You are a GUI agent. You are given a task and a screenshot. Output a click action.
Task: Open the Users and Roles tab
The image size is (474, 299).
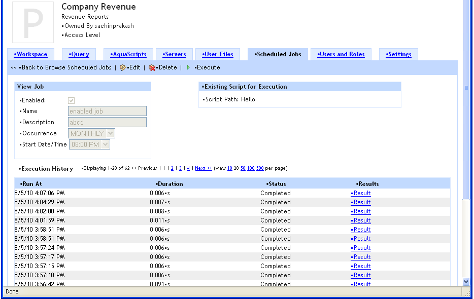click(x=341, y=54)
